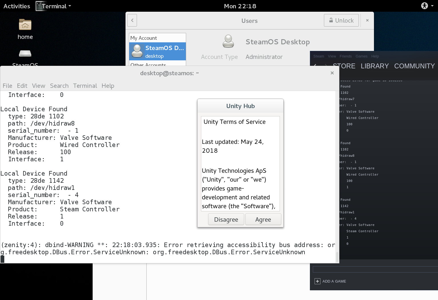Click 'Release: 100' line in terminal
Image resolution: width=438 pixels, height=300 pixels.
(39, 152)
